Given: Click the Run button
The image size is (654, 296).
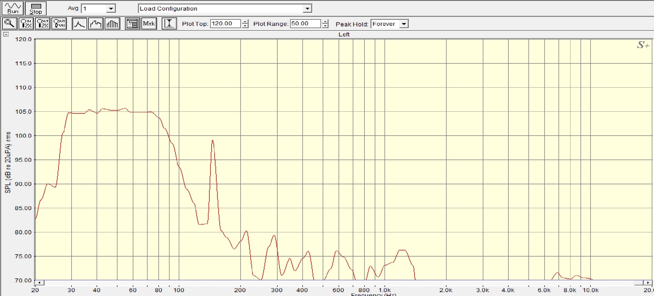Looking at the screenshot, I should (13, 8).
